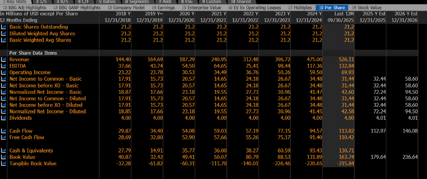The height and width of the screenshot is (179, 427).
Task: Switch to the Stock Value tab
Action: point(367,8)
